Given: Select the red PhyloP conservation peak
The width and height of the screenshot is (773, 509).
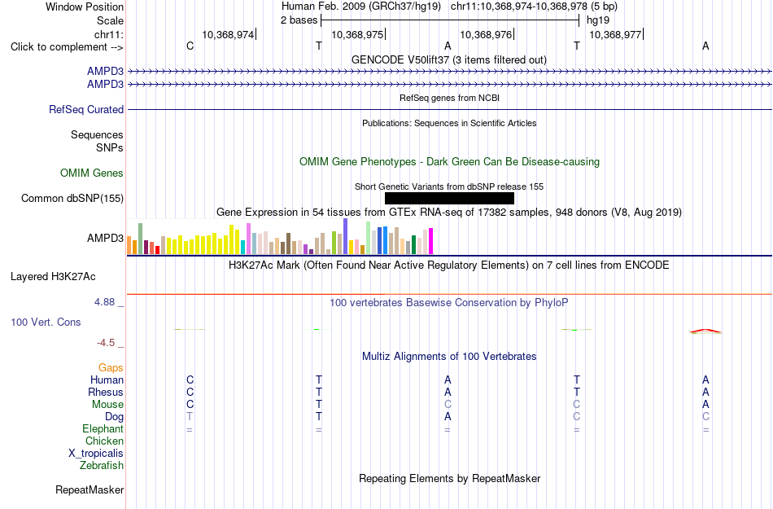Looking at the screenshot, I should click(x=705, y=331).
